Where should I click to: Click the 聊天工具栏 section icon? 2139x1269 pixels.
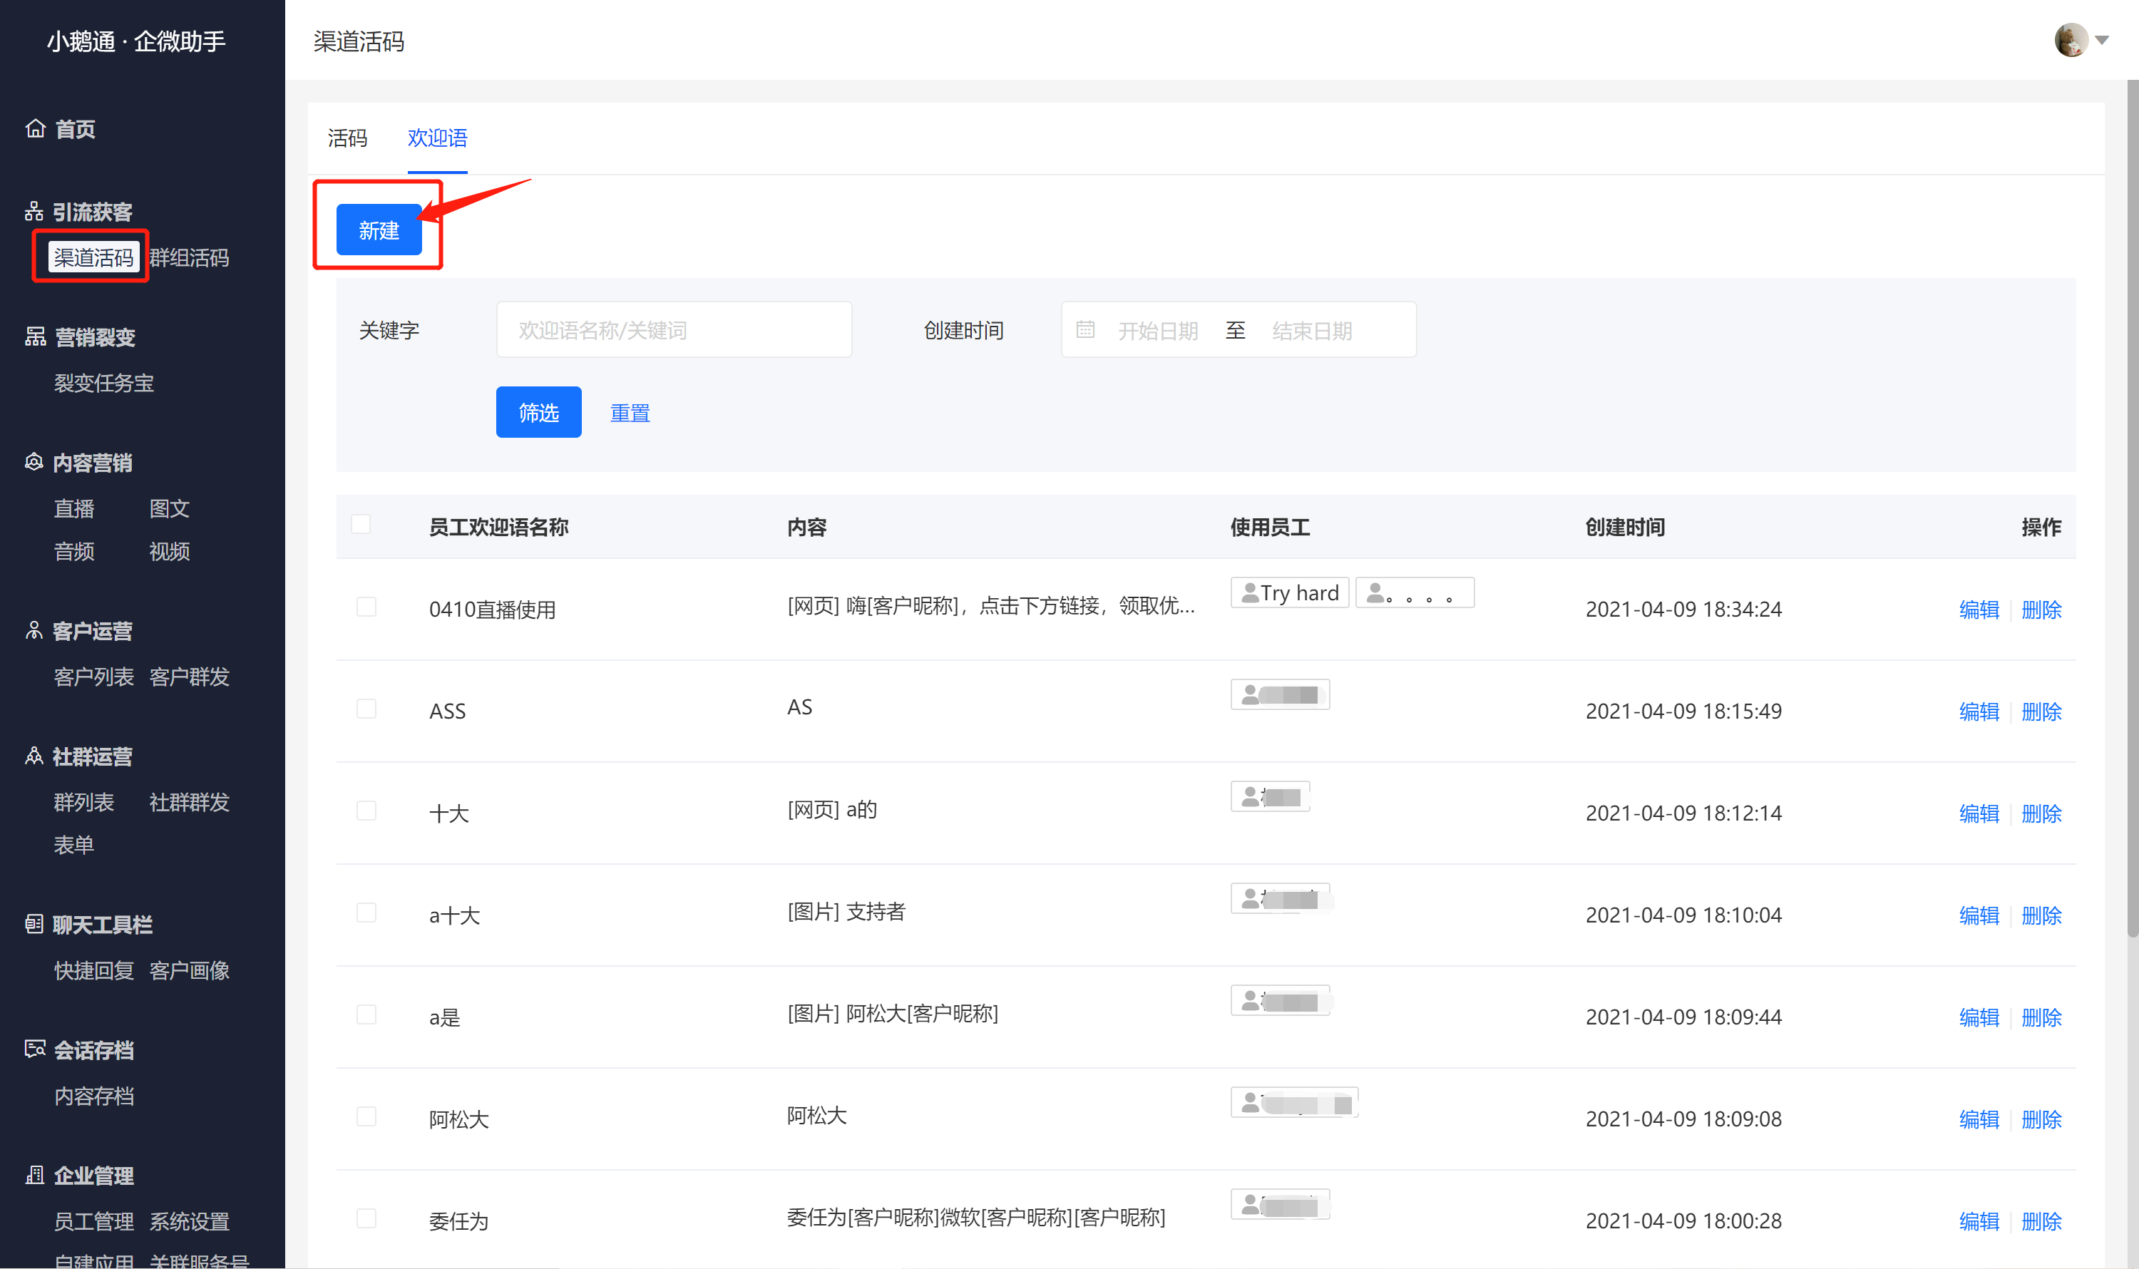click(x=34, y=925)
